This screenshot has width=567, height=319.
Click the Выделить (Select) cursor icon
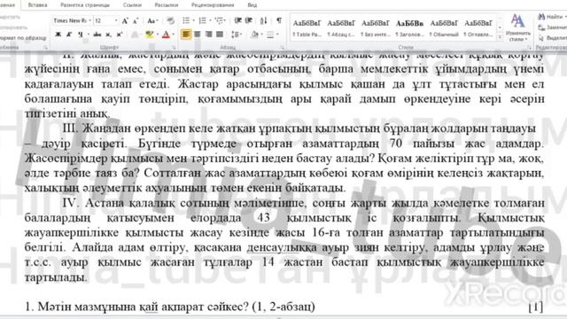(541, 38)
